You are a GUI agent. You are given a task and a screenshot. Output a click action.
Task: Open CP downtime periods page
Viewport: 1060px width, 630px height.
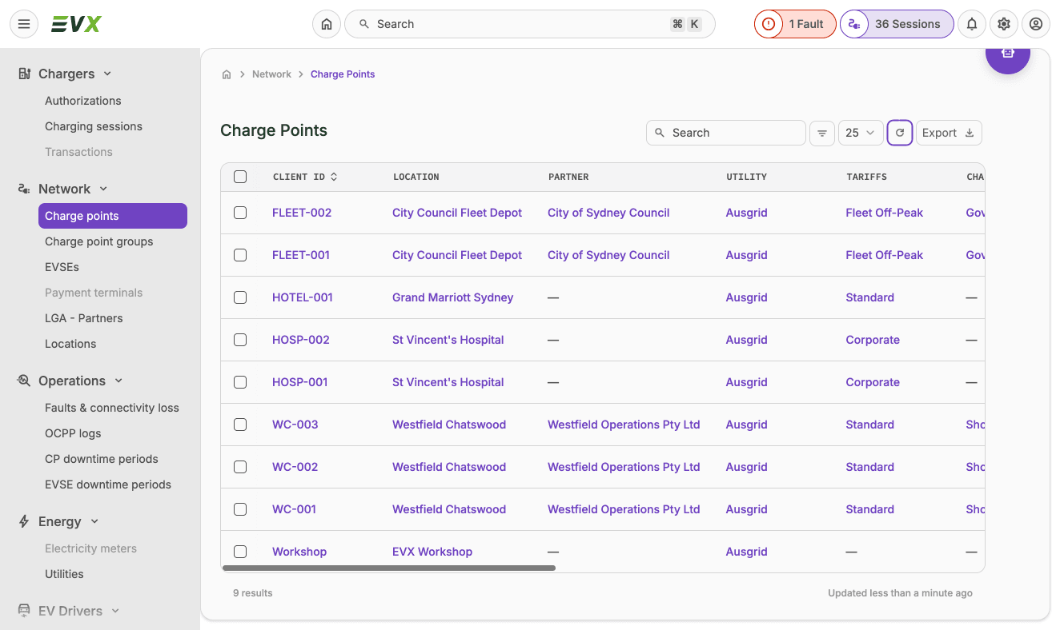tap(102, 459)
